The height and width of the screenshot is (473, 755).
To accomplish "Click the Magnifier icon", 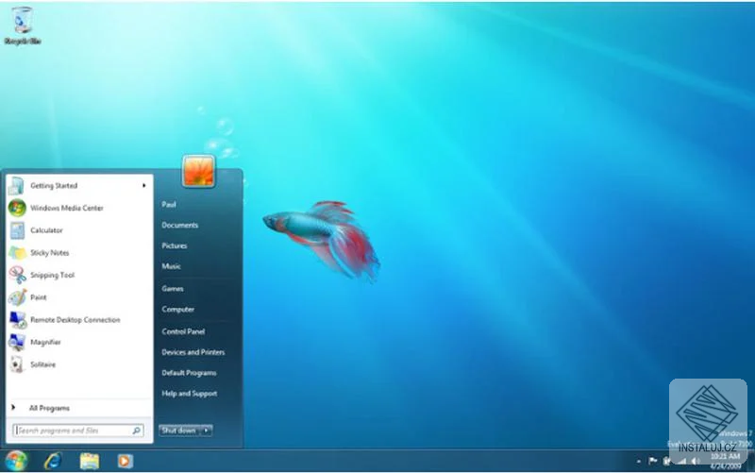I will [x=17, y=343].
